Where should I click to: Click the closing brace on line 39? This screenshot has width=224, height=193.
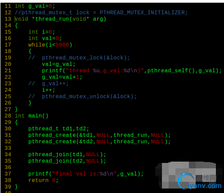(x=16, y=187)
